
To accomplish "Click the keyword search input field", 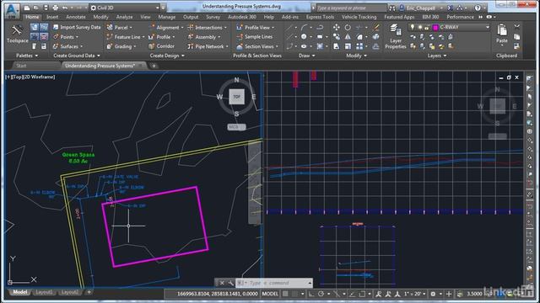I will (x=351, y=8).
